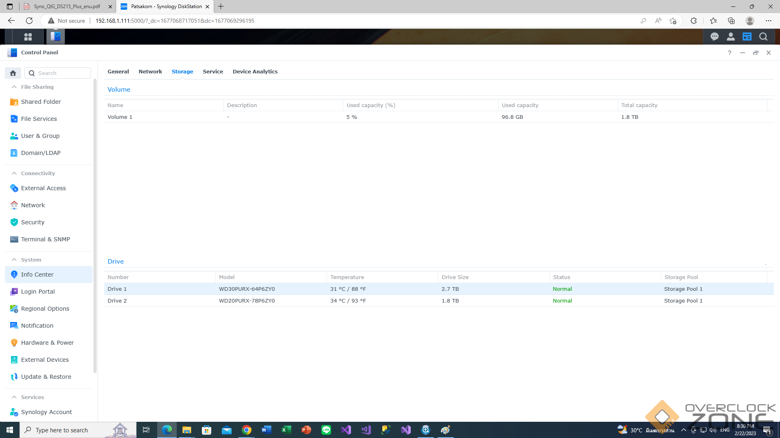Collapse the Connectivity section
Viewport: 780px width, 438px height.
(x=14, y=173)
